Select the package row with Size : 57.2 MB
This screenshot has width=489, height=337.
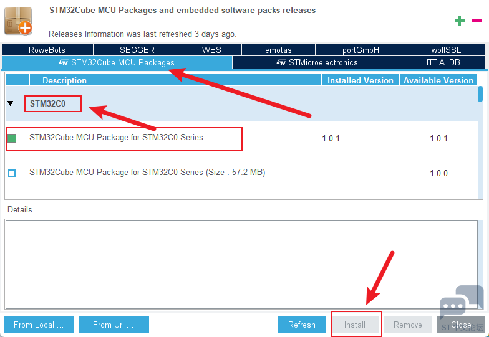pos(242,173)
